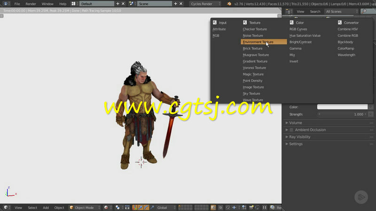Toggle proportional editing icon
Screen dimensions: 376x211
pos(220,207)
